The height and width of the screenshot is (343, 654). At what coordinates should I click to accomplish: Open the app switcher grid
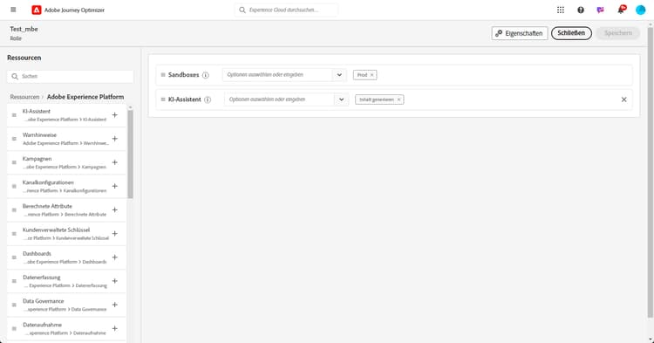pos(561,10)
